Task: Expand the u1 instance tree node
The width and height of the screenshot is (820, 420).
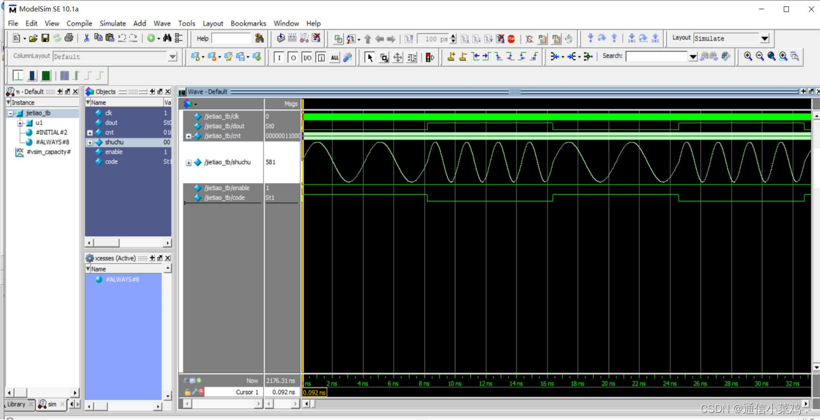Action: pos(20,123)
